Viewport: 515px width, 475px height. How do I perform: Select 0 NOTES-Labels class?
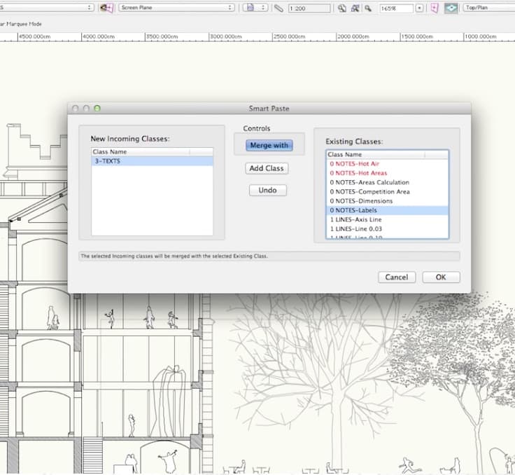point(387,210)
